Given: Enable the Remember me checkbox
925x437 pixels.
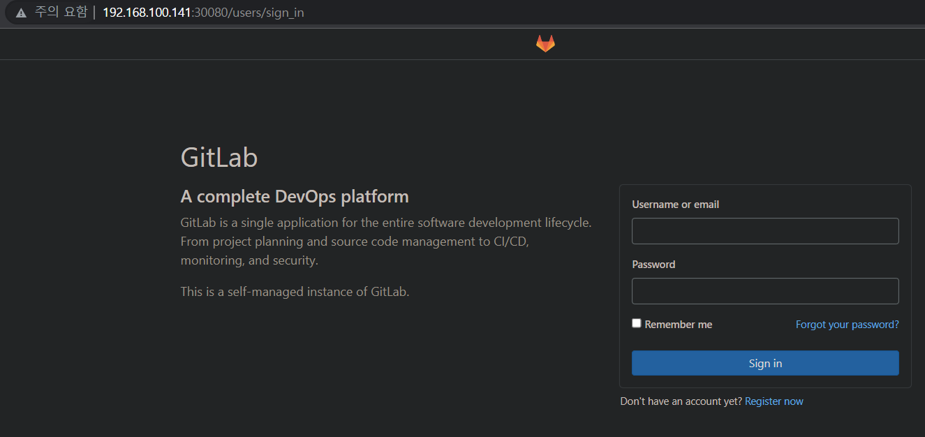Looking at the screenshot, I should (637, 323).
